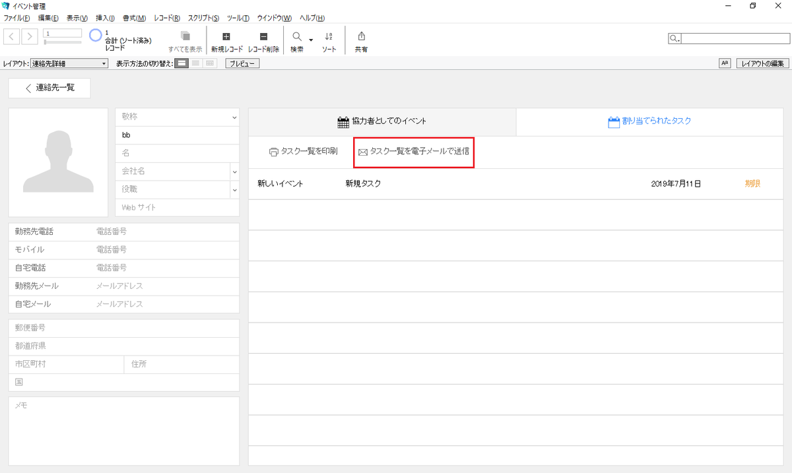Enable table view toggle
This screenshot has height=473, width=792.
tap(209, 63)
